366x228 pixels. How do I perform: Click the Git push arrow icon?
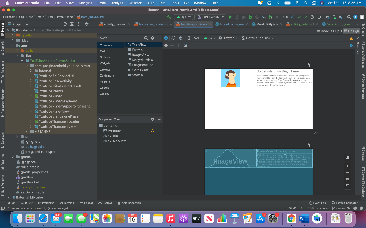pyautogui.click(x=306, y=17)
